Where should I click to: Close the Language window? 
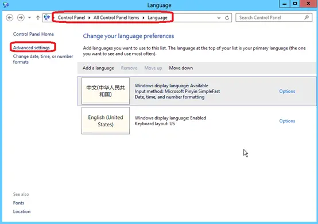pyautogui.click(x=308, y=4)
